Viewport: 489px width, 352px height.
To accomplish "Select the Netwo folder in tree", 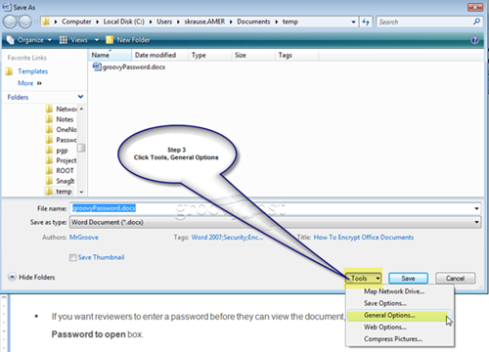I will 67,109.
